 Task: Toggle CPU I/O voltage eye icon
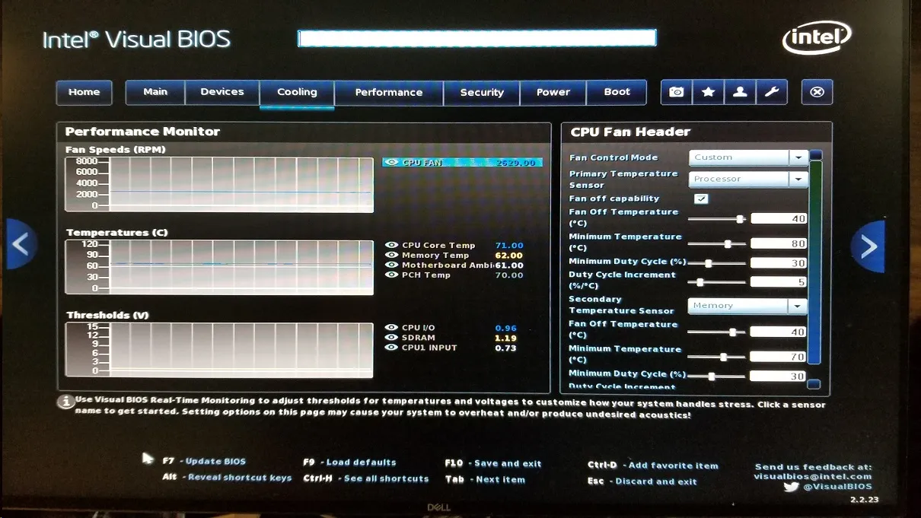point(392,328)
